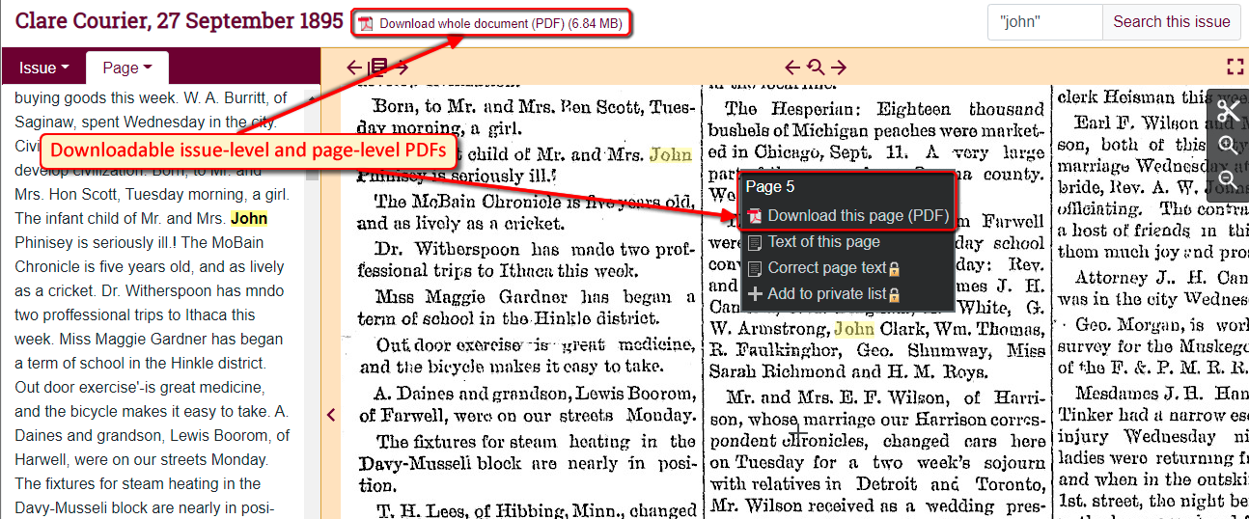Open the Page dropdown tab
1249x519 pixels.
[x=127, y=68]
